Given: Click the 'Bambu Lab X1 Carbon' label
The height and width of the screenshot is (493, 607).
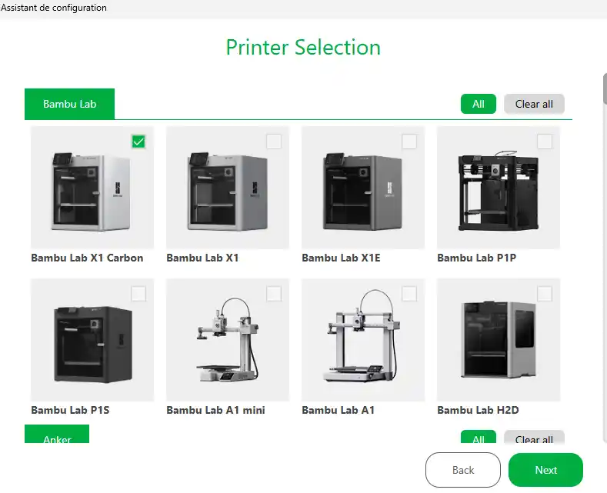Looking at the screenshot, I should click(87, 258).
